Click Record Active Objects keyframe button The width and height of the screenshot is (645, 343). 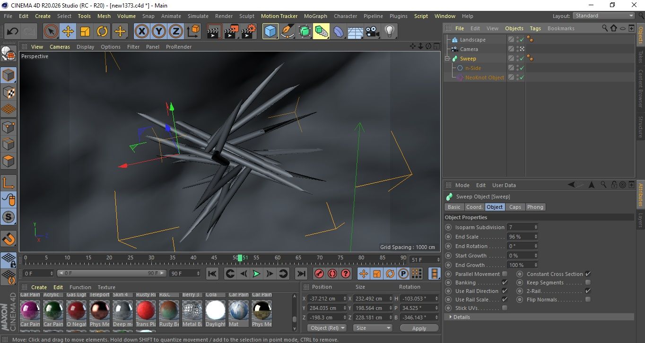(x=319, y=274)
